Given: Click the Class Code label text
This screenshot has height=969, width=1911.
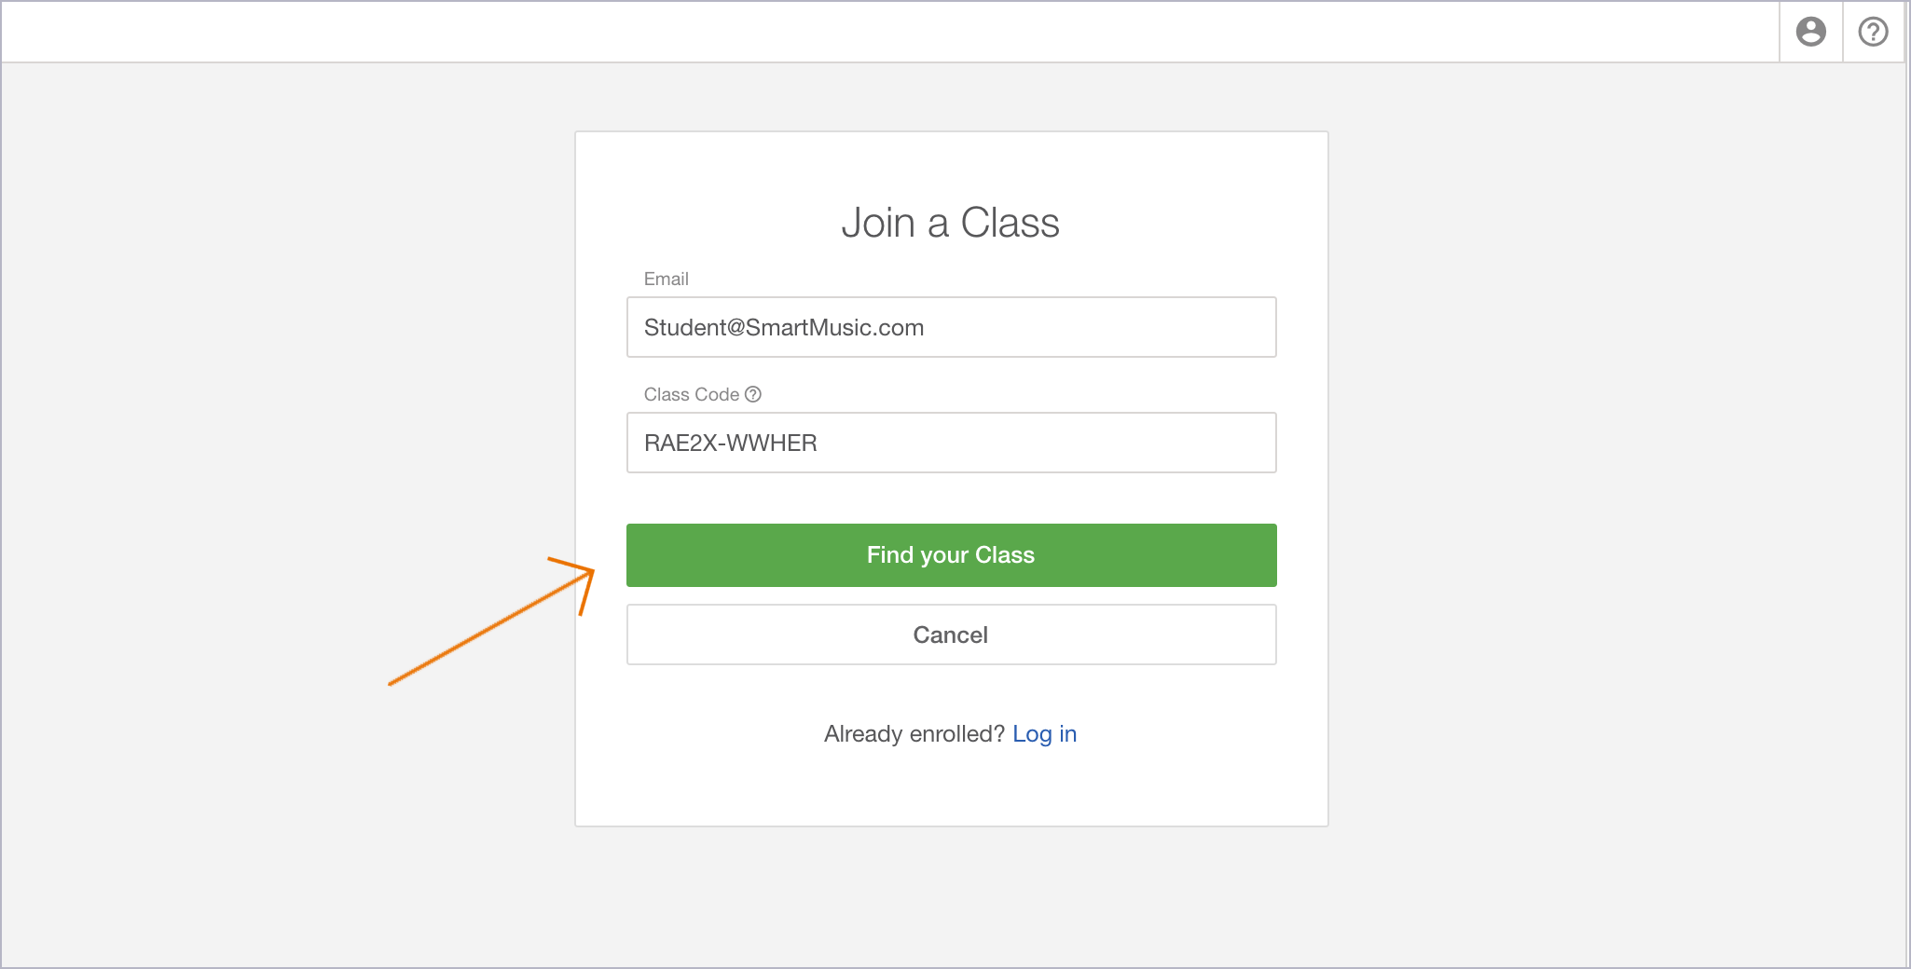Looking at the screenshot, I should (691, 394).
